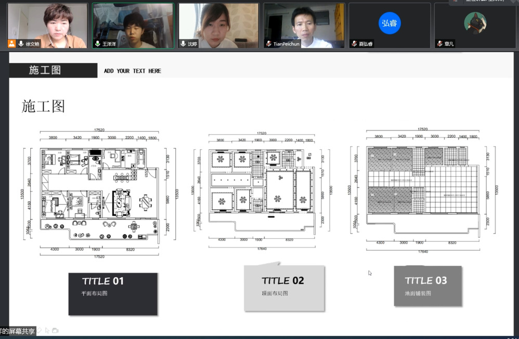Click the blue 弘睿 avatar circle
519x339 pixels.
(x=390, y=23)
